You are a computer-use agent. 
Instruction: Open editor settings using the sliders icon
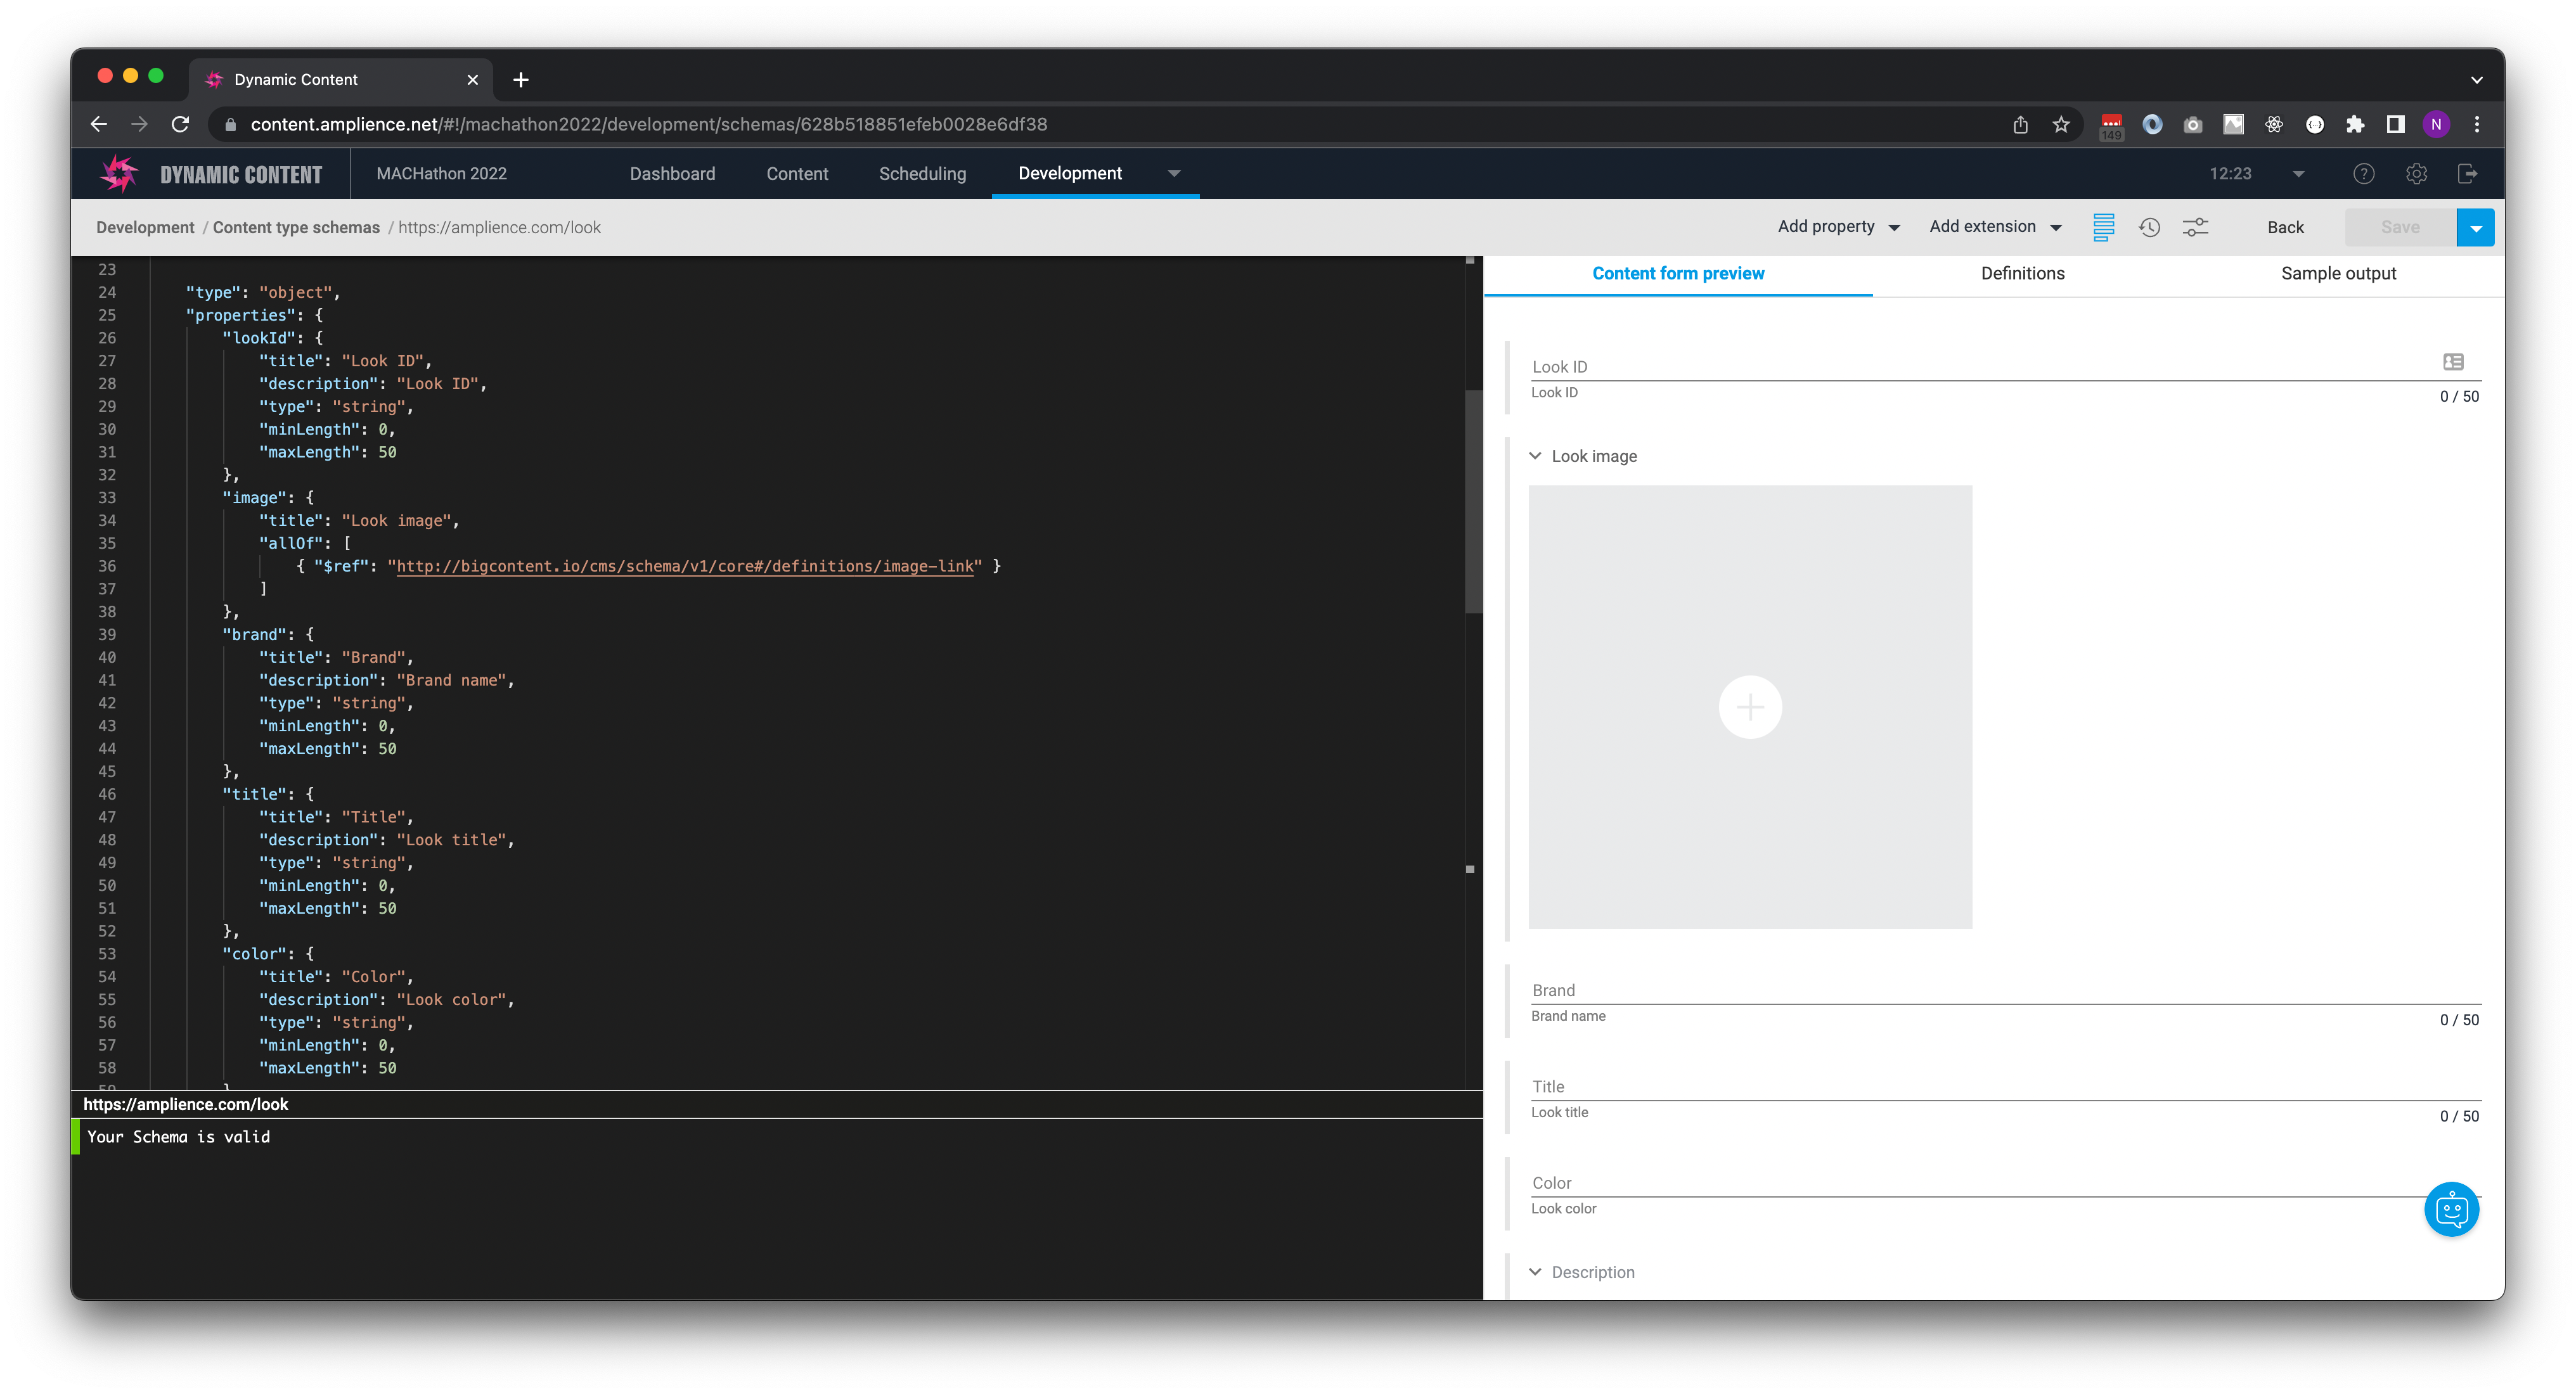[x=2196, y=227]
